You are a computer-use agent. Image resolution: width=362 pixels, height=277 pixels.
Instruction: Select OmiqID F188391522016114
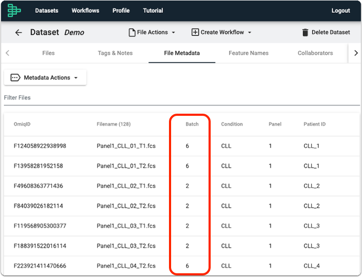pyautogui.click(x=40, y=246)
